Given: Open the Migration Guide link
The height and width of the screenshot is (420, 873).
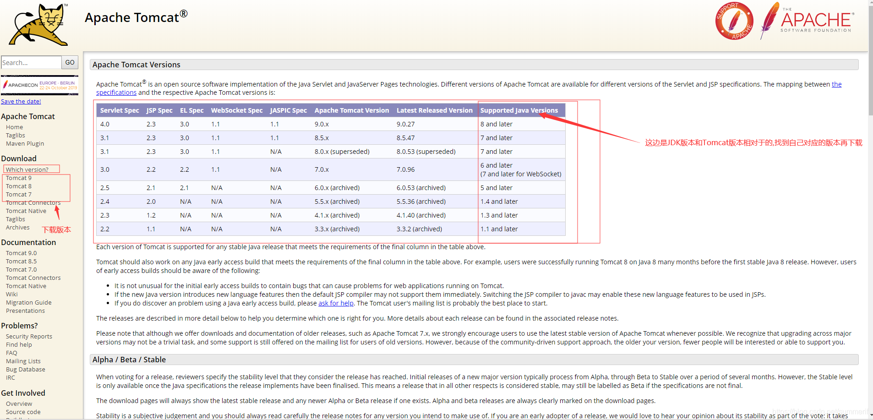Looking at the screenshot, I should click(29, 303).
